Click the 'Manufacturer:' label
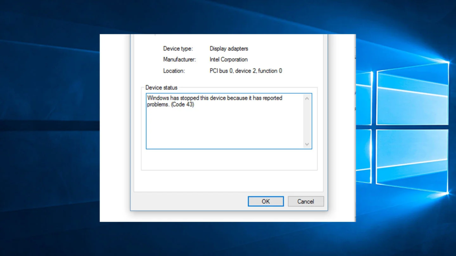 [179, 60]
